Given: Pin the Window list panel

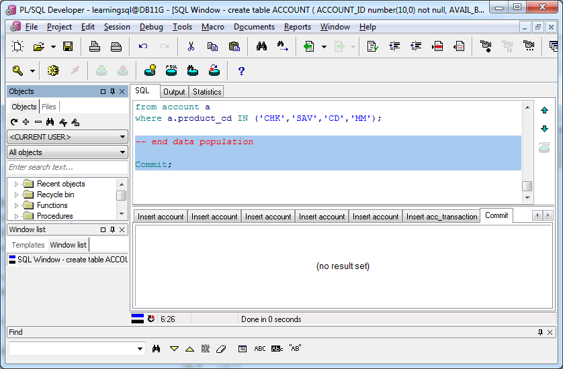Looking at the screenshot, I should (112, 229).
